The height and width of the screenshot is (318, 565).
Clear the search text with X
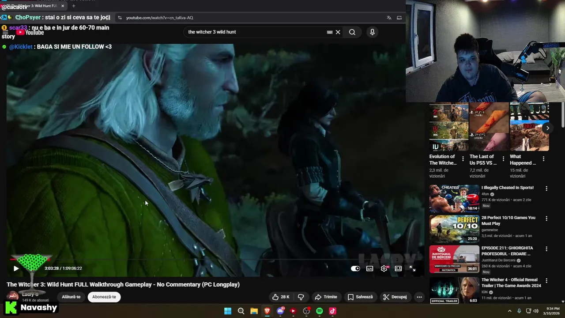pos(338,32)
